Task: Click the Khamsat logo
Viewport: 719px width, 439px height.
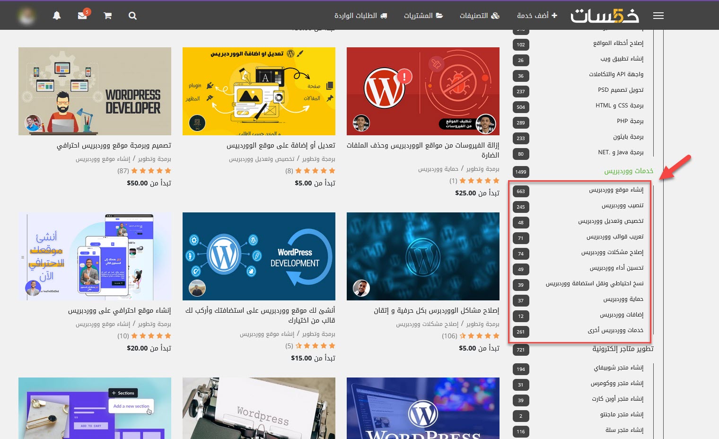Action: [x=605, y=16]
